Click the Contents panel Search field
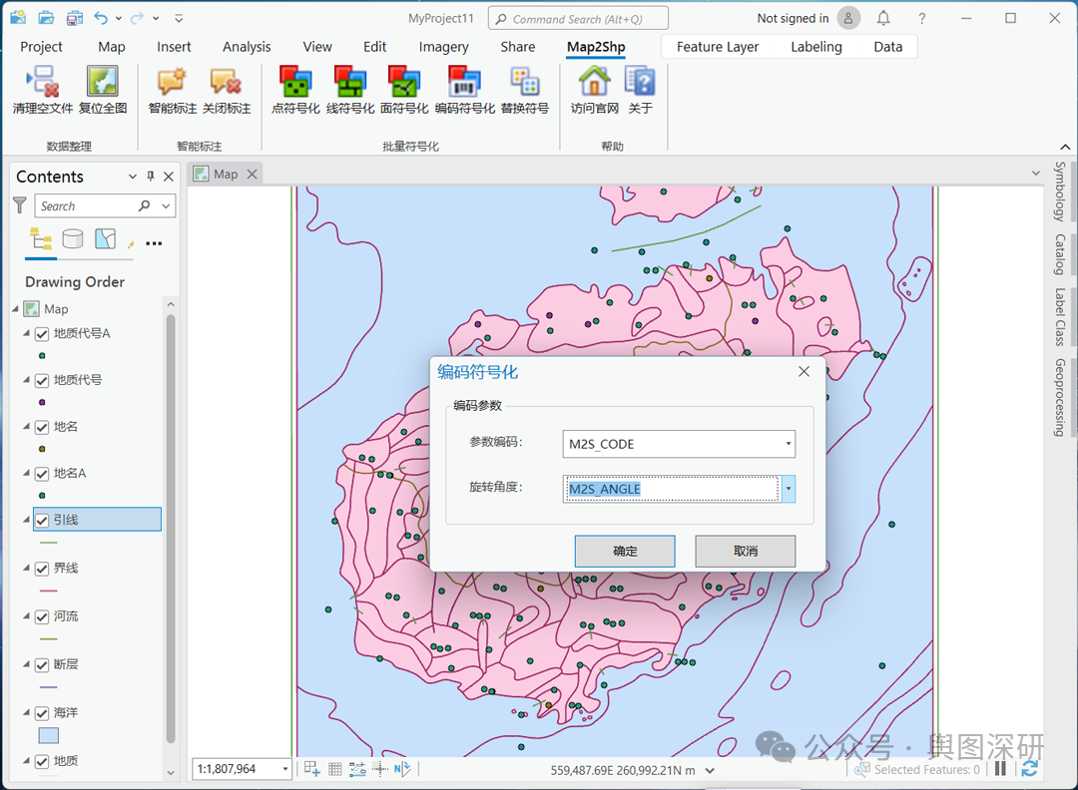 [86, 206]
